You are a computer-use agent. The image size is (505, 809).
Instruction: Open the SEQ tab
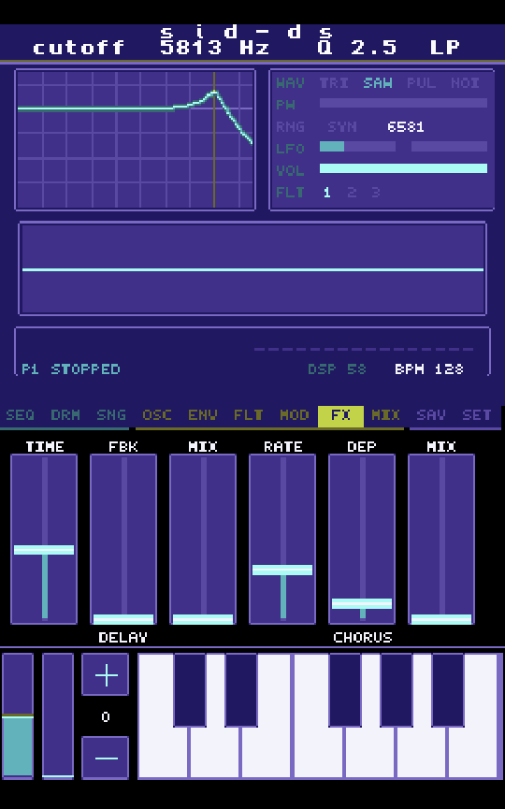coord(21,415)
